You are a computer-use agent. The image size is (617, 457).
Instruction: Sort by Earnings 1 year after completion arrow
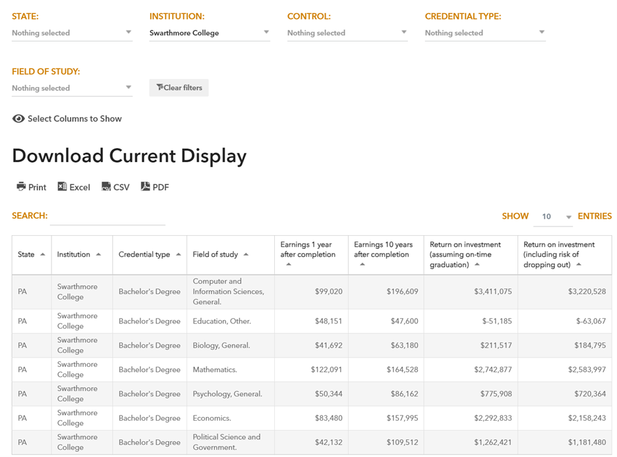click(x=289, y=264)
